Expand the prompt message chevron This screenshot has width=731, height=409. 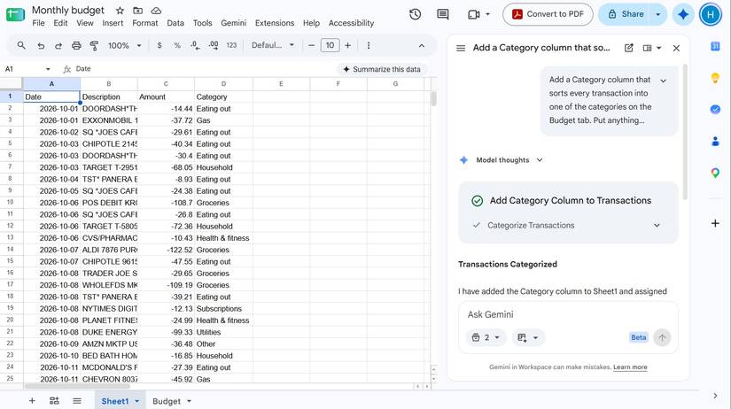point(663,81)
